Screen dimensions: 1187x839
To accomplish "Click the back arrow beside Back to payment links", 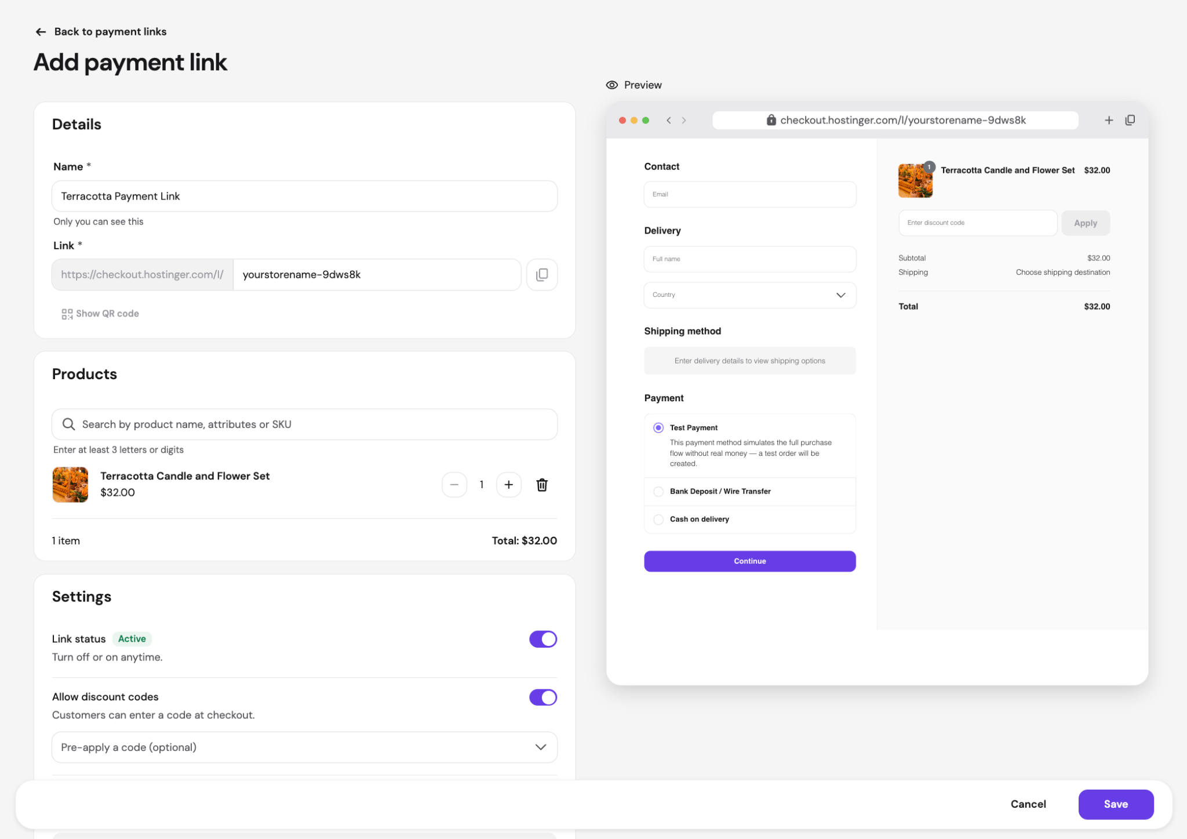I will tap(41, 32).
